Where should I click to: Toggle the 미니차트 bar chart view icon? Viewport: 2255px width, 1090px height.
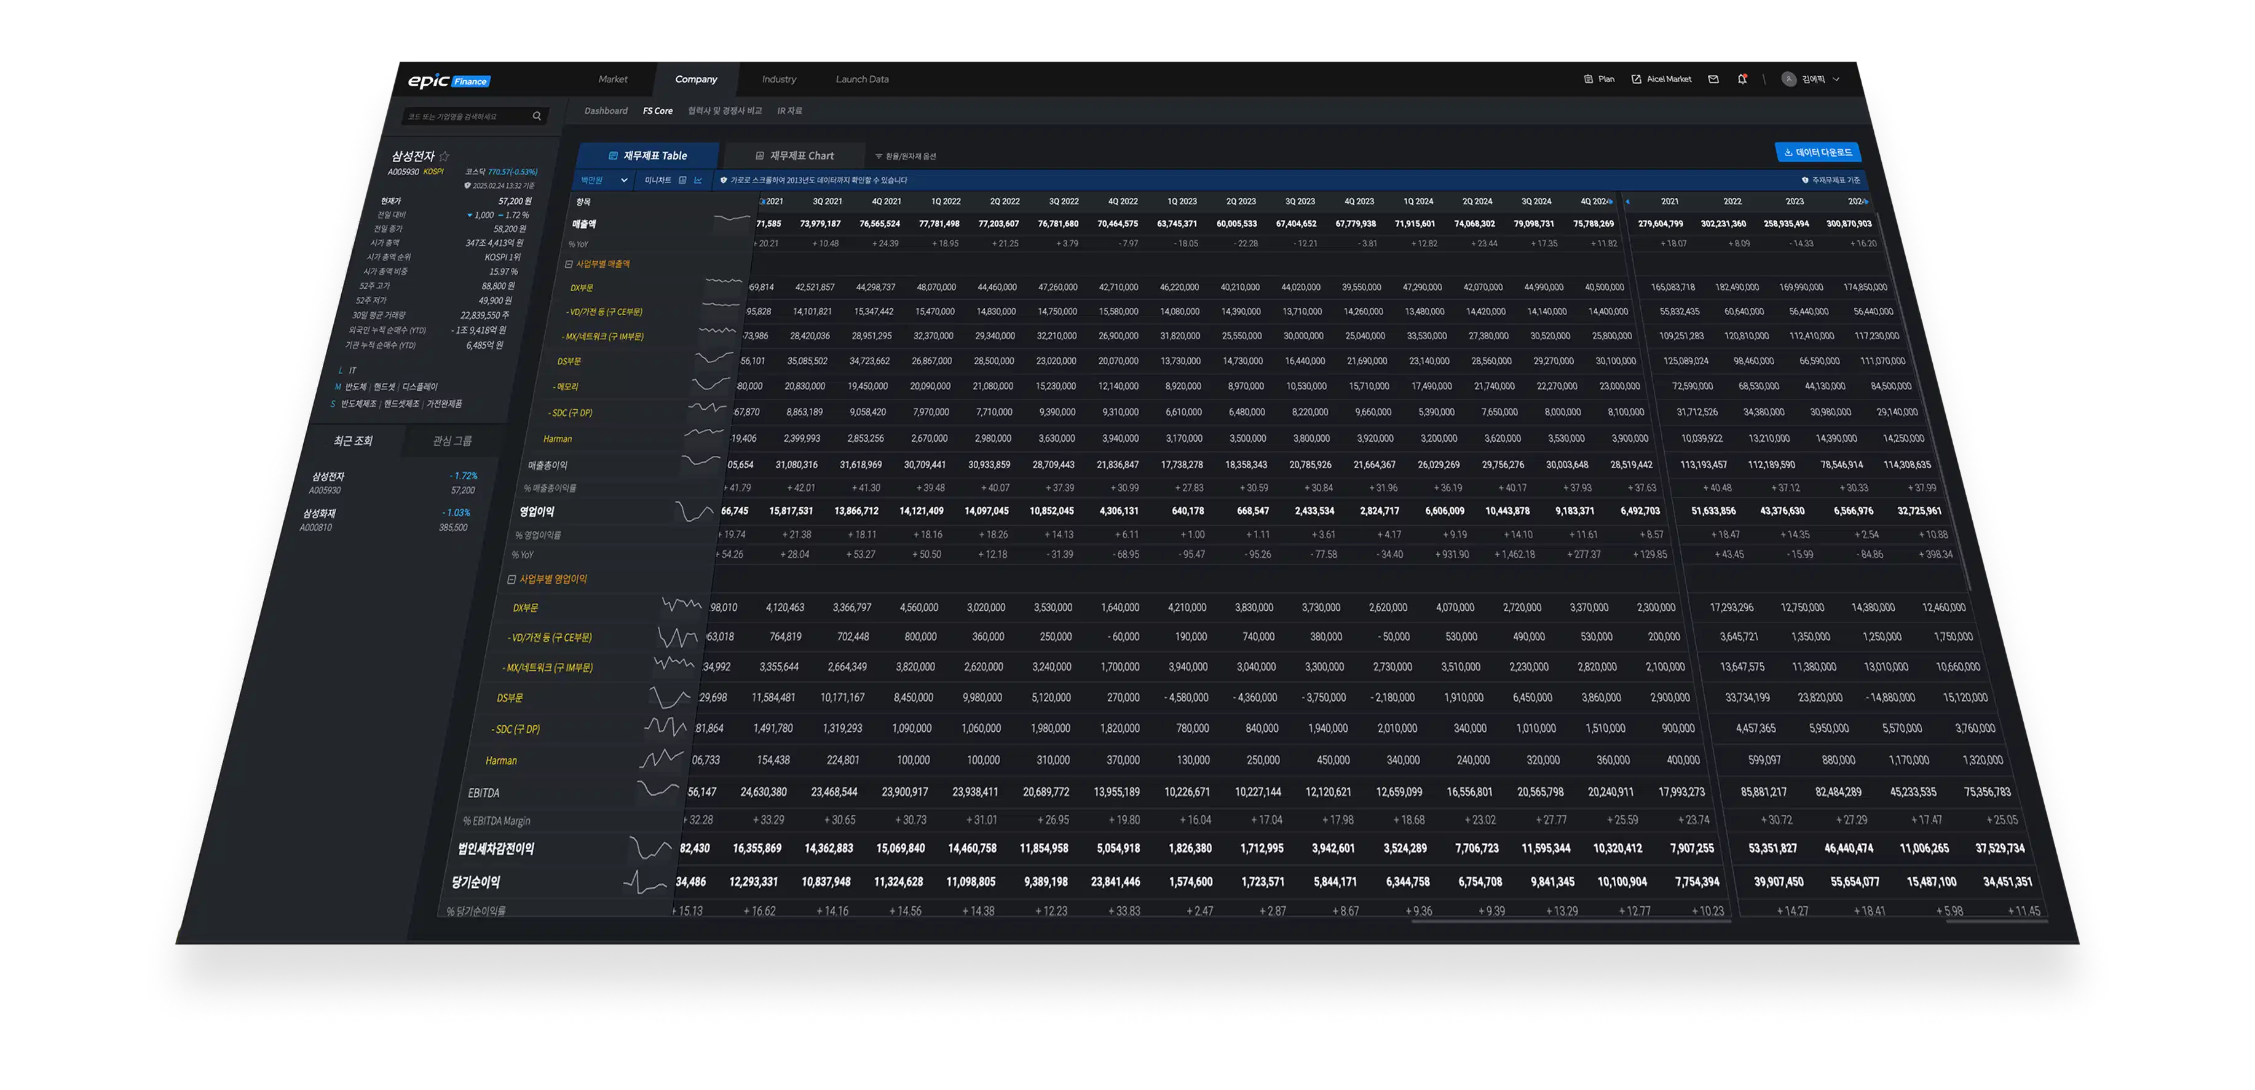pos(682,180)
